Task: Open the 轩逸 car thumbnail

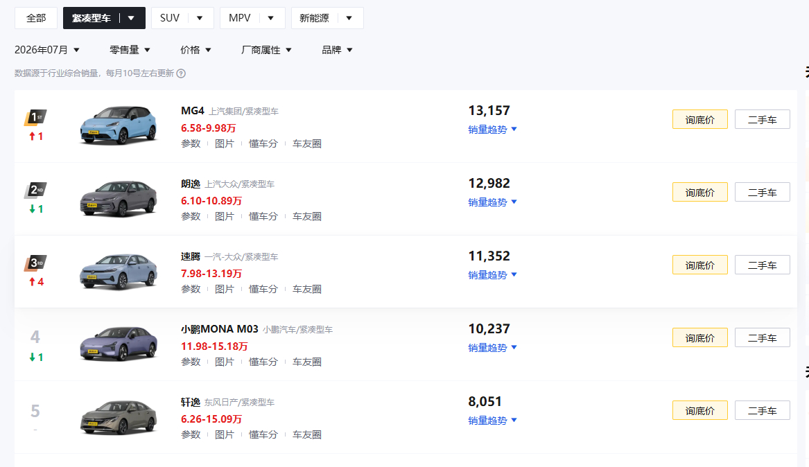Action: point(119,416)
